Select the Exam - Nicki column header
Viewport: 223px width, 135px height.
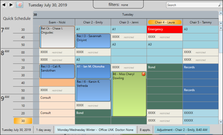tap(57, 22)
